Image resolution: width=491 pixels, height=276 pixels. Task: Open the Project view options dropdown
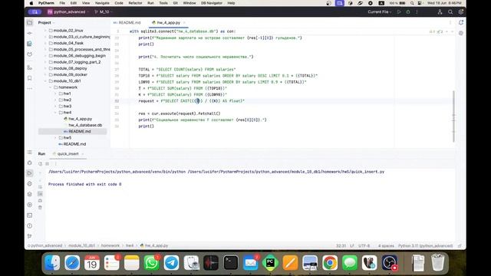(x=46, y=22)
